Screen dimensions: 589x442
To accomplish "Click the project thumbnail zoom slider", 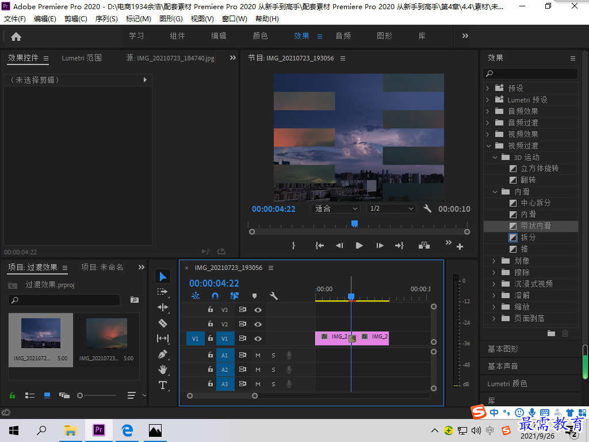I will [x=97, y=395].
